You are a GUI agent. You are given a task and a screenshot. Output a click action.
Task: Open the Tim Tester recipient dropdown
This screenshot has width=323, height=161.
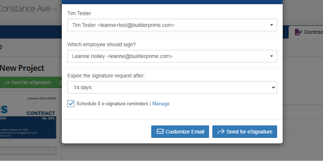172,25
